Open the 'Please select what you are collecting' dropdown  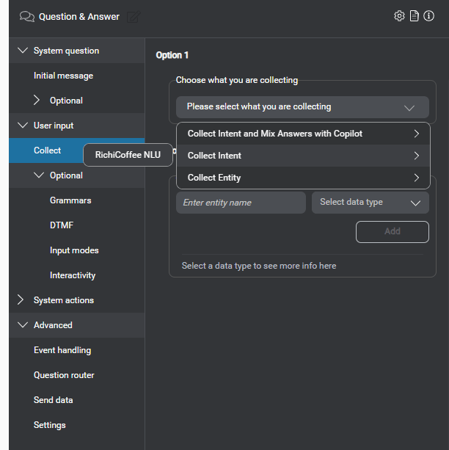(302, 107)
